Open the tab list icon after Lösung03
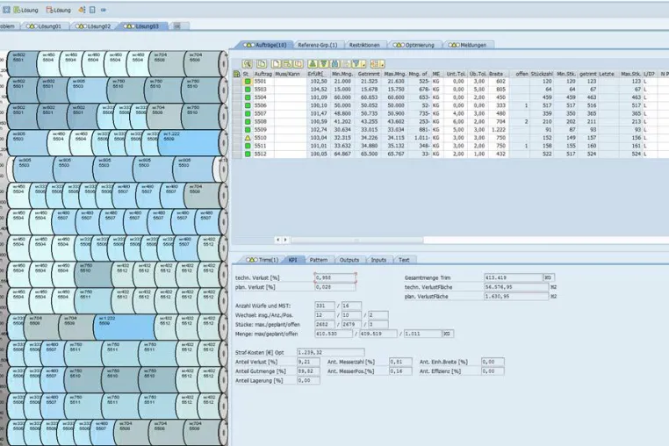Screen dimensions: 669x446 coord(177,26)
